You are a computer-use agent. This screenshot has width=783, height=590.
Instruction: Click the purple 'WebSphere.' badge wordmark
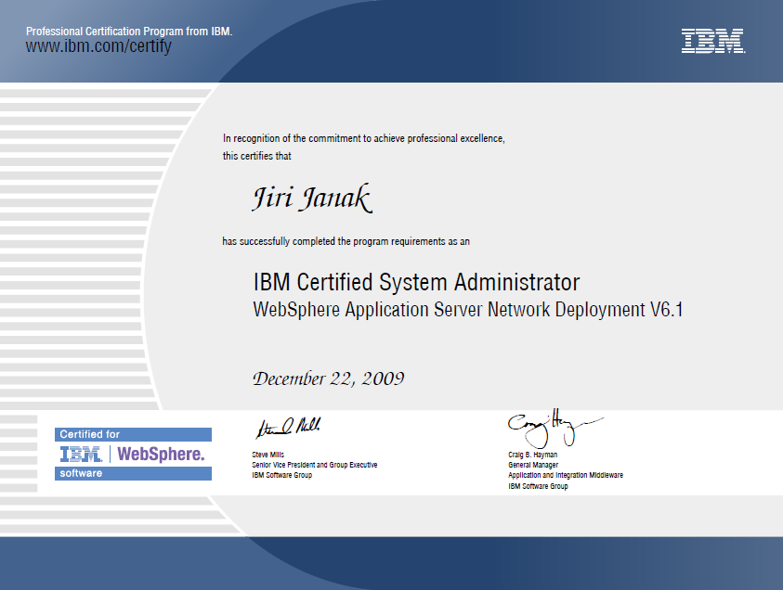pos(161,455)
